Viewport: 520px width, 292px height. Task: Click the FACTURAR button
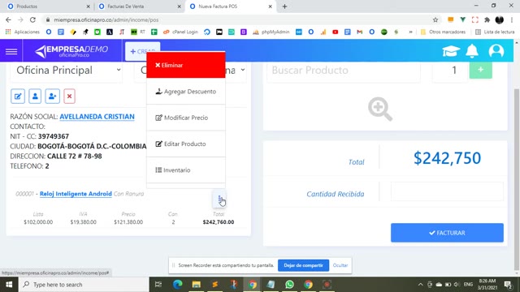pyautogui.click(x=447, y=233)
